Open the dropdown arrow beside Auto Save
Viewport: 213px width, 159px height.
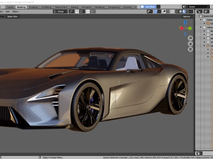(158, 7)
